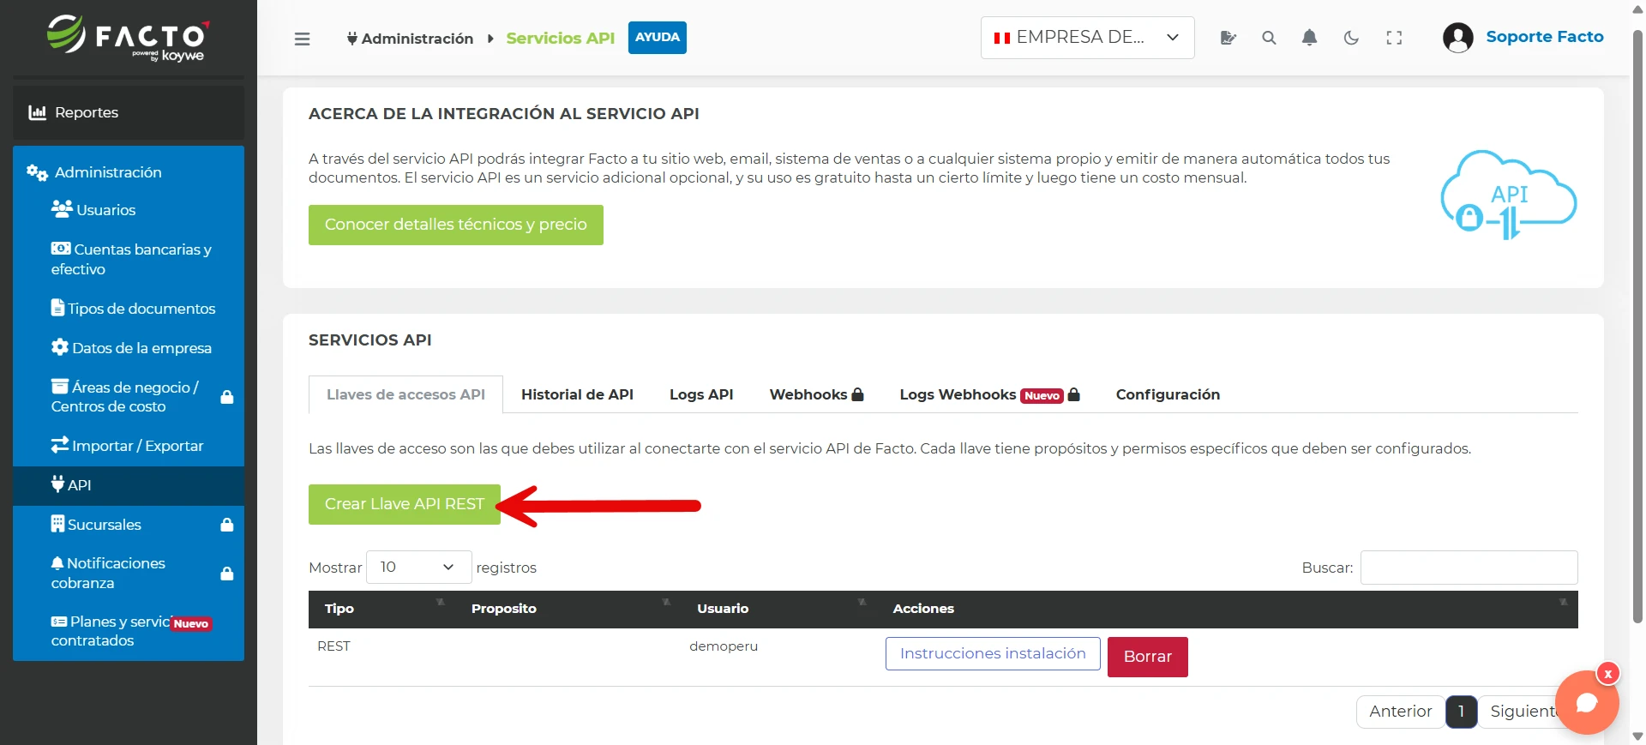Open the edit/notes icon in header
This screenshot has height=745, width=1646.
[x=1228, y=38]
